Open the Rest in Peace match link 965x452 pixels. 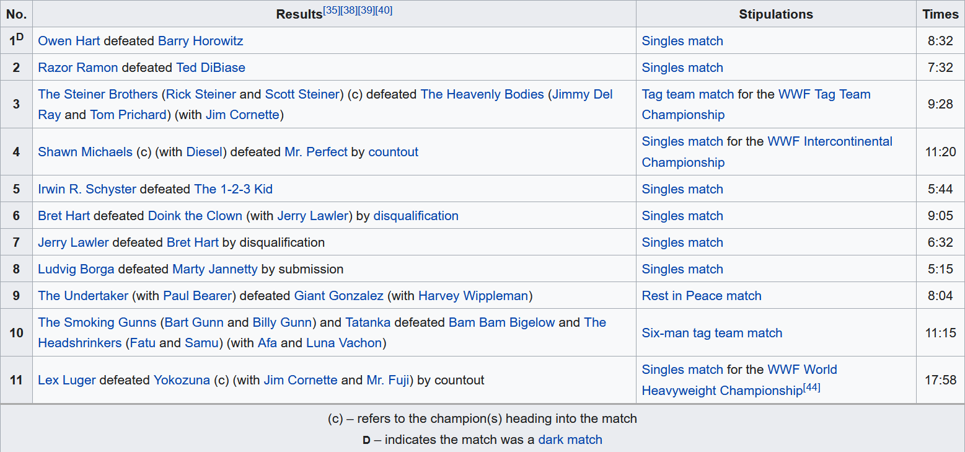702,296
